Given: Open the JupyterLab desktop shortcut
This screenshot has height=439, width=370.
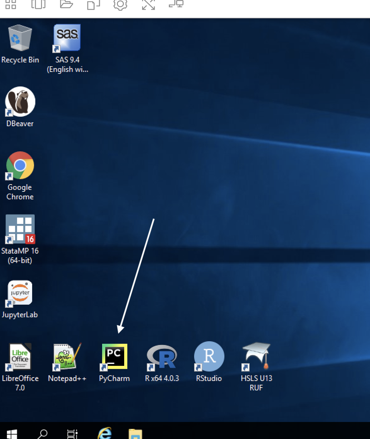Looking at the screenshot, I should pyautogui.click(x=20, y=293).
